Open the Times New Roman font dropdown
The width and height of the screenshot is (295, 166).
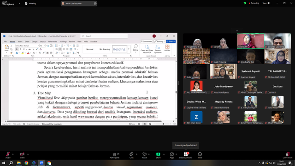click(38, 46)
